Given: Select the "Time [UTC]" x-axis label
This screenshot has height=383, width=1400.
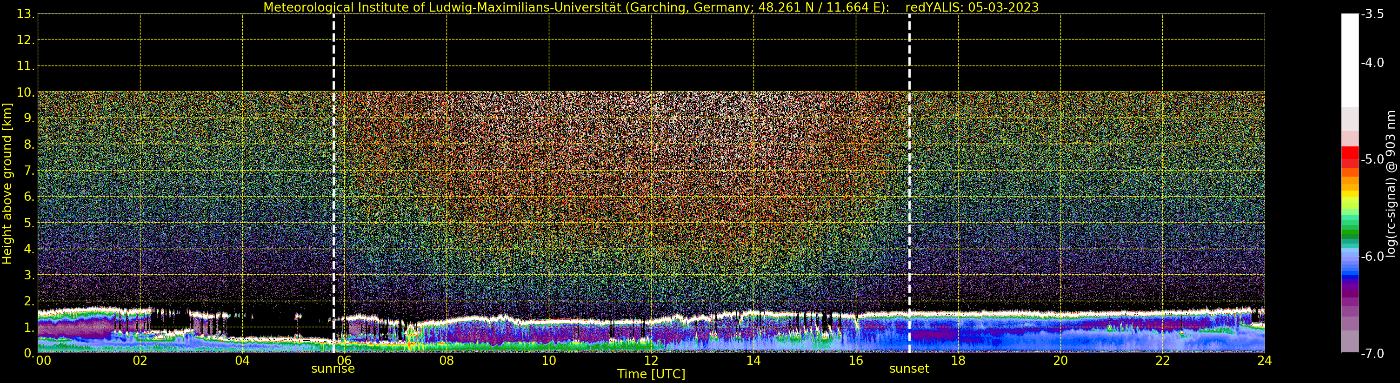Looking at the screenshot, I should tap(651, 374).
